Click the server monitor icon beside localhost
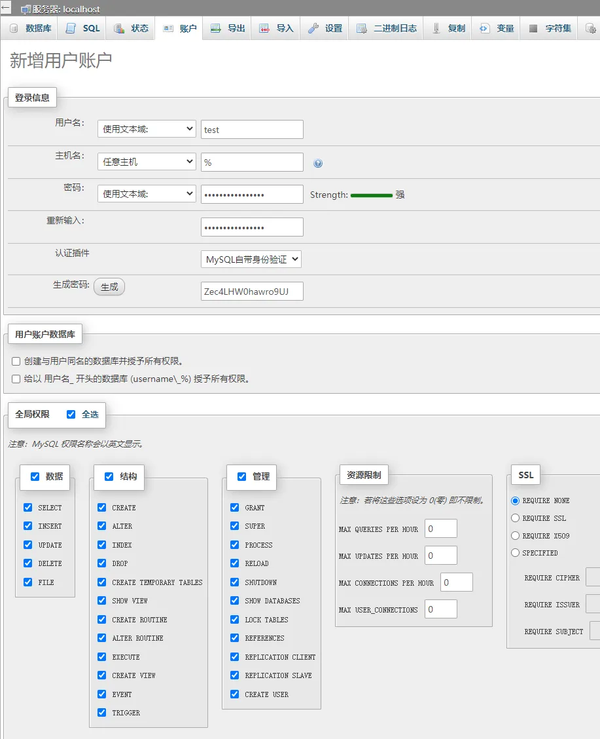 26,9
